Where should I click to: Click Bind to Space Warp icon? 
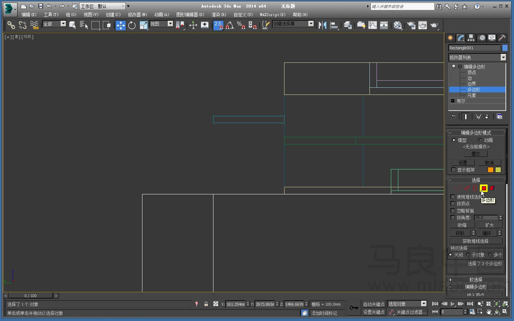(x=34, y=25)
